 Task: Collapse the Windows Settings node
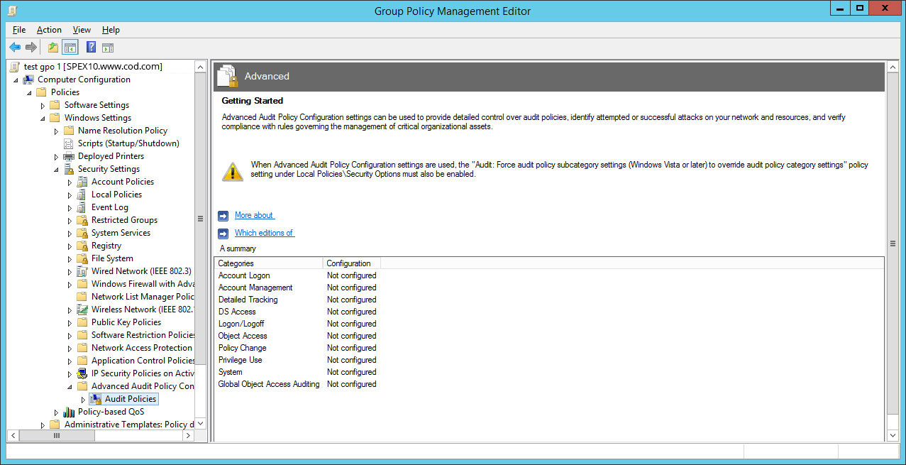point(43,119)
